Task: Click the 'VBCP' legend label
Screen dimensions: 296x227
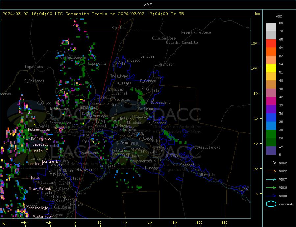Action: click(x=283, y=163)
